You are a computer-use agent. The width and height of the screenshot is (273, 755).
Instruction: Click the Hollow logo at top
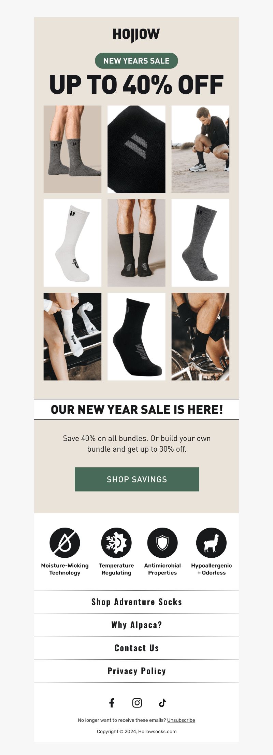[136, 35]
